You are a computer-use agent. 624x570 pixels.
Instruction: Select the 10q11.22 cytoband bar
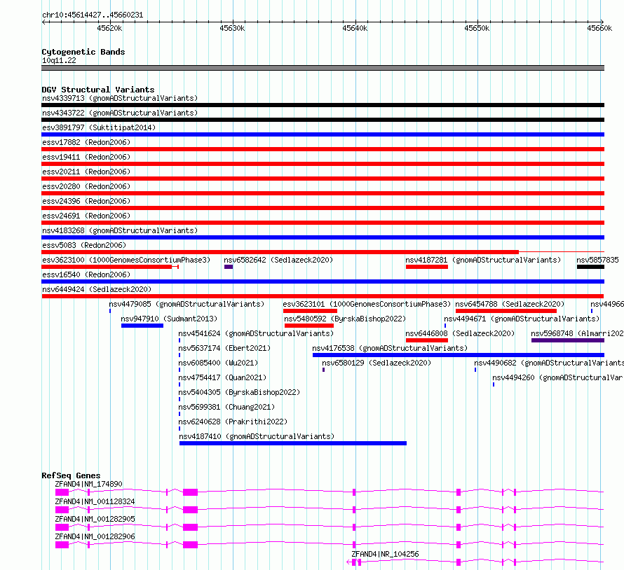coord(323,68)
